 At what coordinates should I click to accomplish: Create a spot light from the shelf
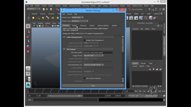tap(48, 18)
